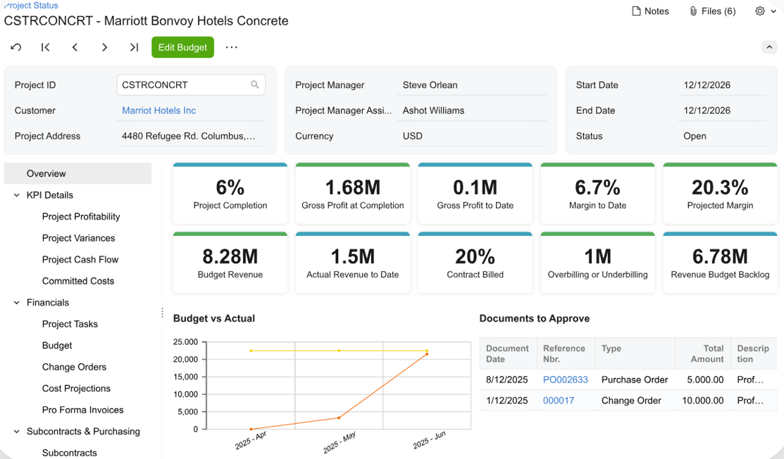The width and height of the screenshot is (784, 459).
Task: Open the three-dots more actions menu
Action: pos(231,47)
